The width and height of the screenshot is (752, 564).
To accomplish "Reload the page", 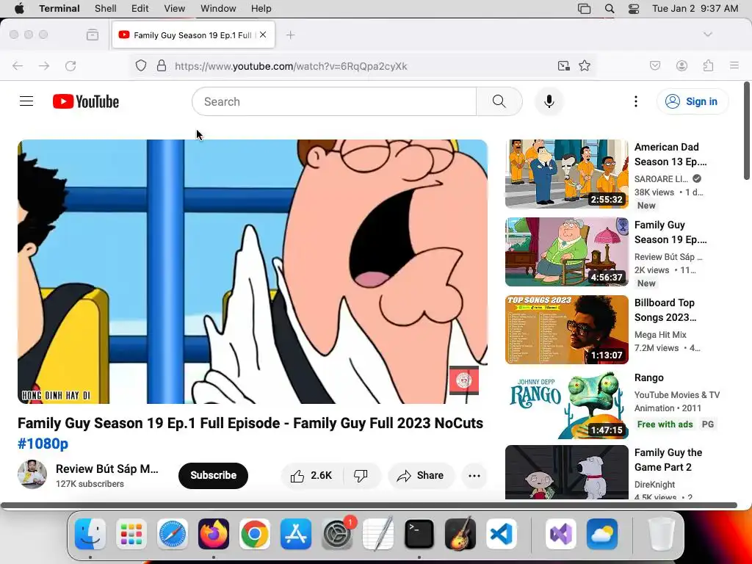I will (x=70, y=65).
